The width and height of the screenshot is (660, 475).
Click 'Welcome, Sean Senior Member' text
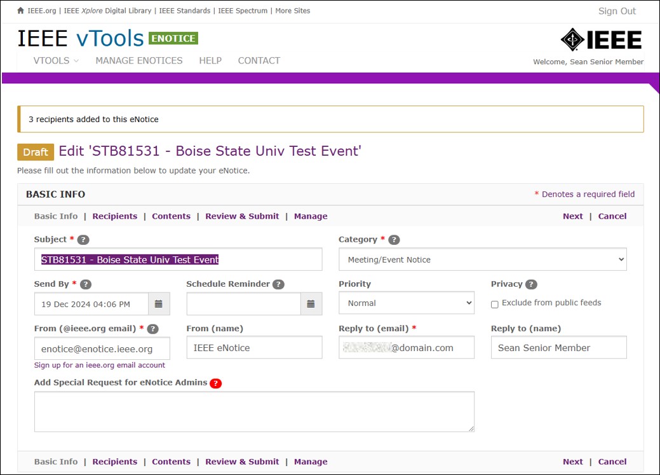click(588, 62)
